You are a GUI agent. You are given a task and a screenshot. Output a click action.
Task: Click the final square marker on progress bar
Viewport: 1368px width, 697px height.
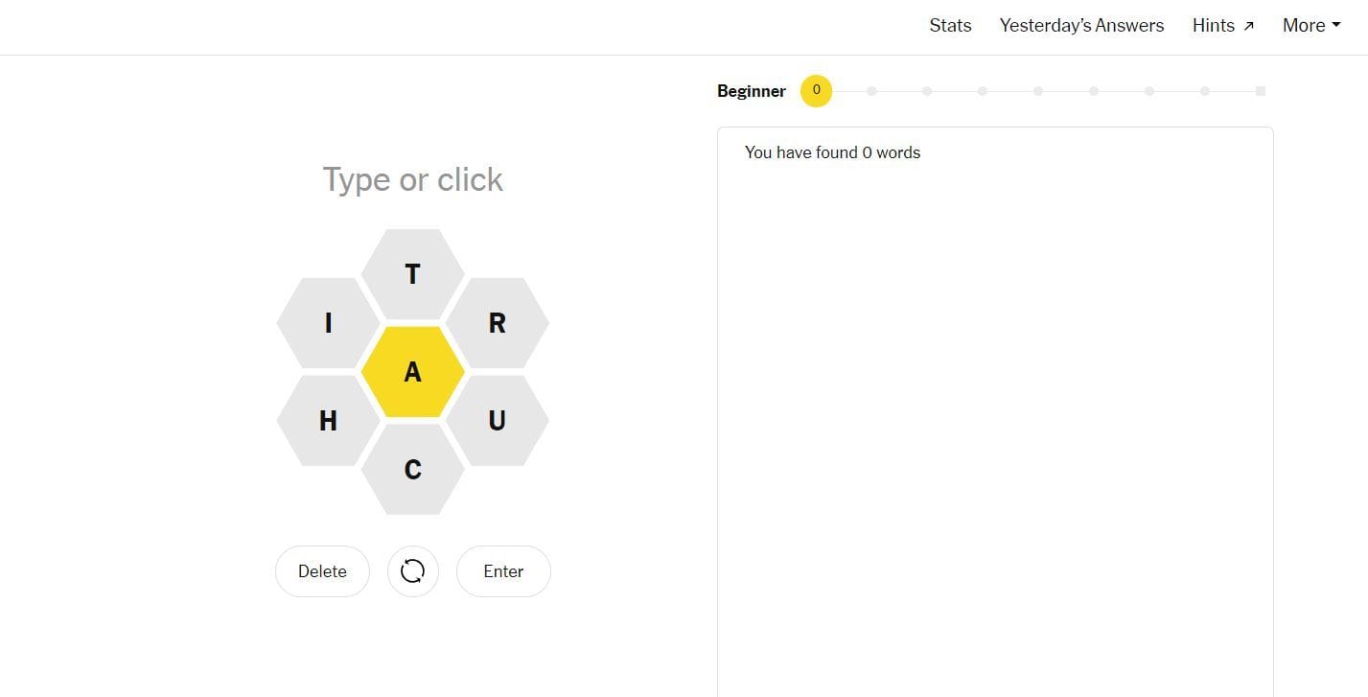1261,91
